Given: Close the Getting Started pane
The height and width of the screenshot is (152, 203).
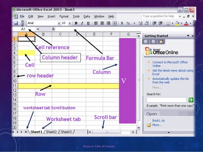Looking at the screenshot, I should (x=192, y=36).
